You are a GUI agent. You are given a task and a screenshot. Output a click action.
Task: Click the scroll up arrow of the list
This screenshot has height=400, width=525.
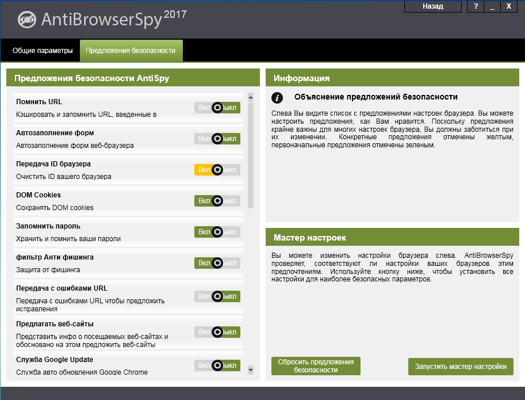click(251, 97)
